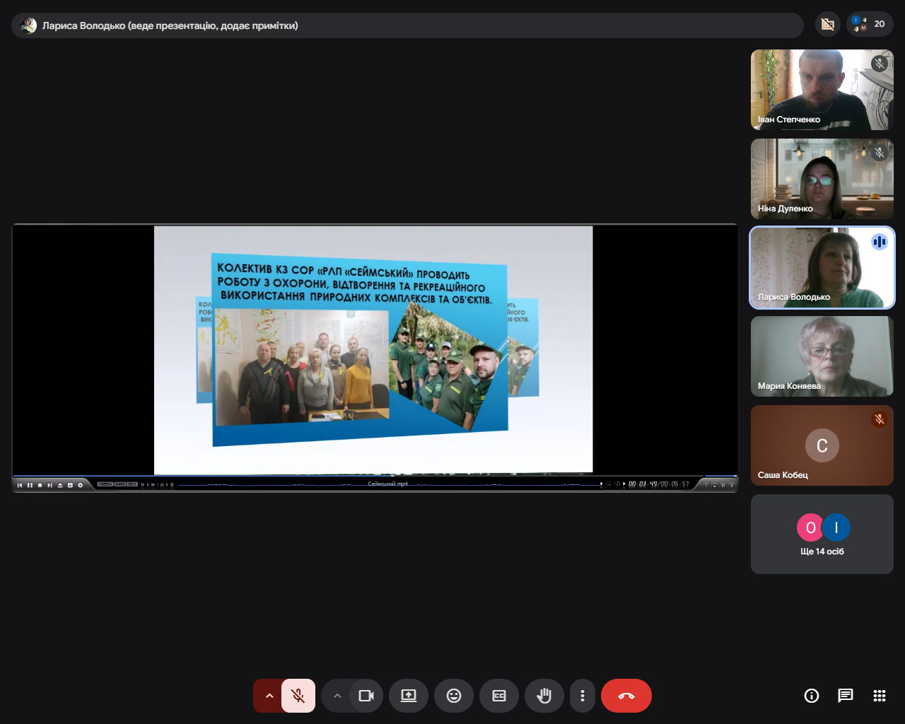Open the three-dot more options menu
The image size is (905, 724).
coord(582,696)
